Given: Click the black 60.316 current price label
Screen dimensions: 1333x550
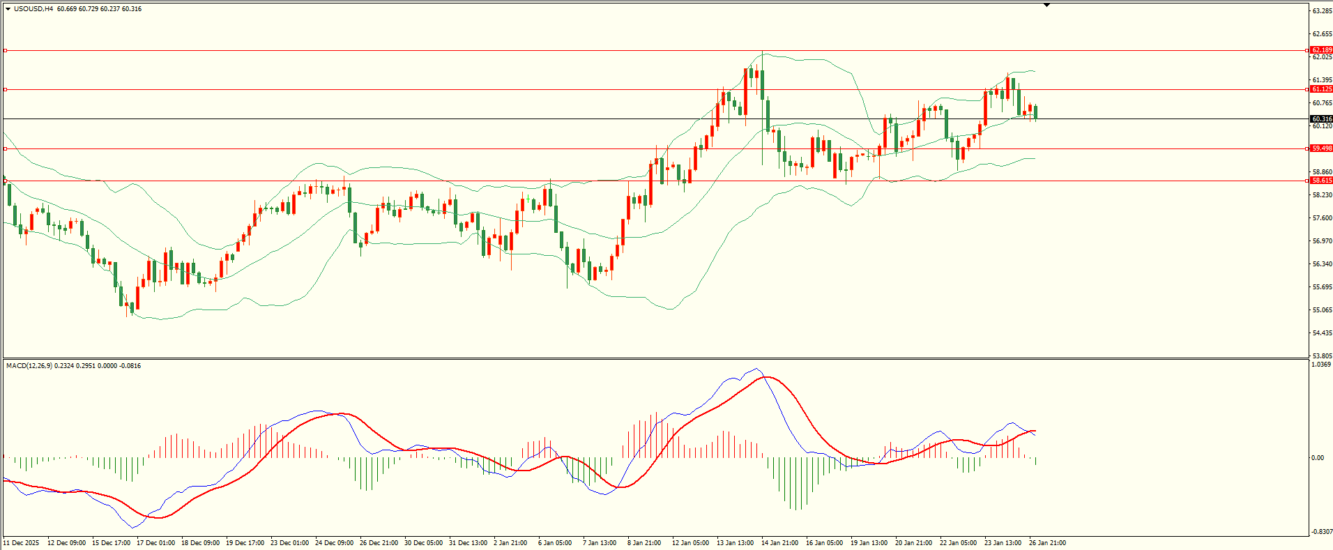Looking at the screenshot, I should (x=1321, y=119).
